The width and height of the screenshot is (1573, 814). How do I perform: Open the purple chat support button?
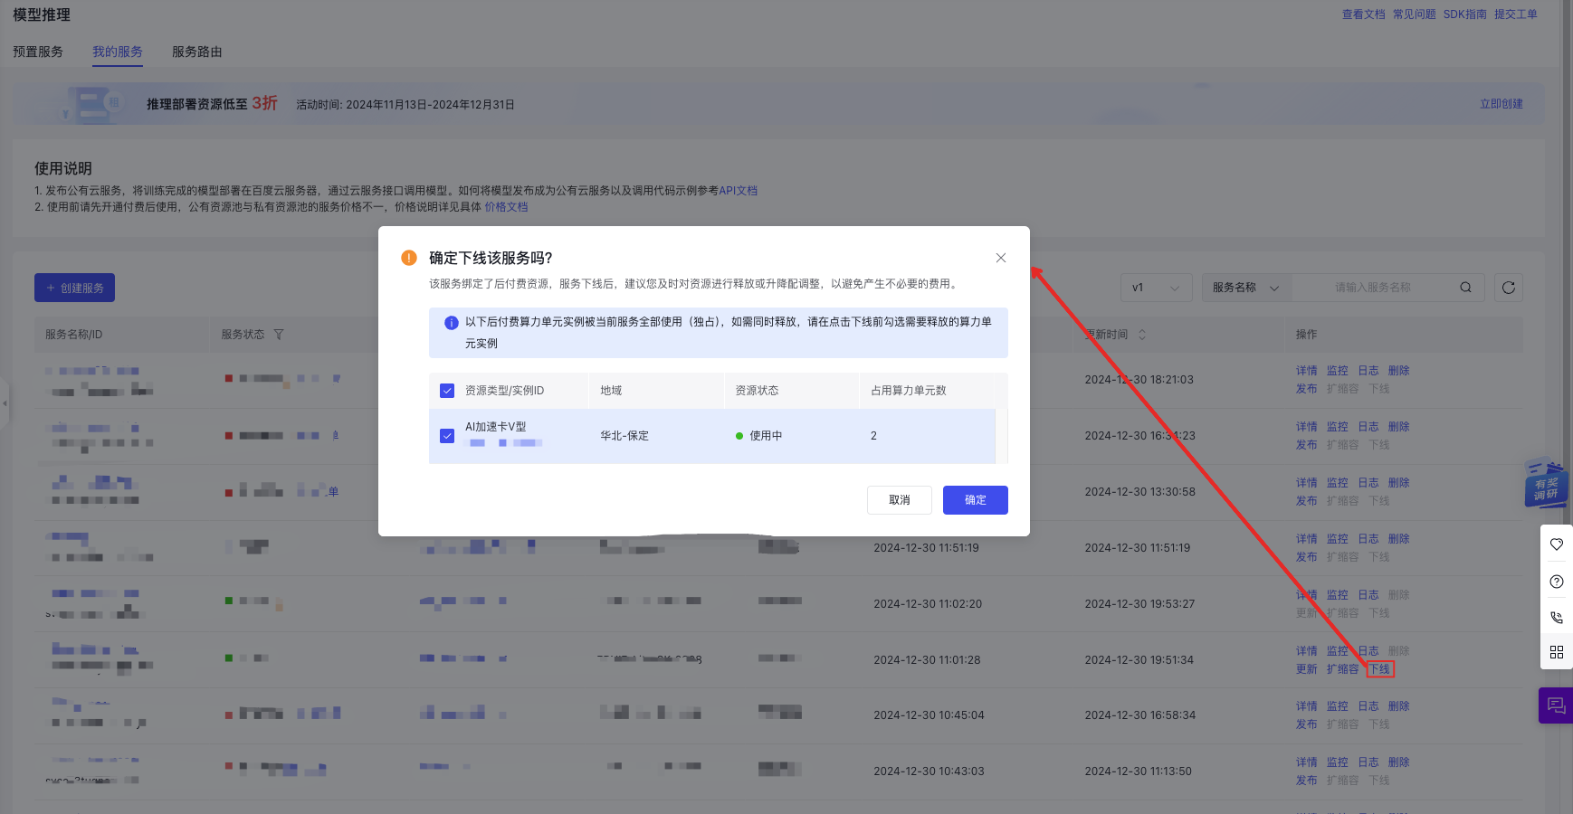click(1556, 705)
